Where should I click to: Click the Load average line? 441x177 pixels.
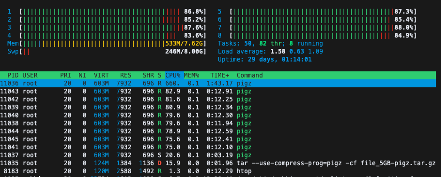pyautogui.click(x=270, y=52)
